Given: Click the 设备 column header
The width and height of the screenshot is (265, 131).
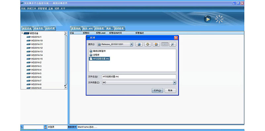Looking at the screenshot, I should [72, 33].
